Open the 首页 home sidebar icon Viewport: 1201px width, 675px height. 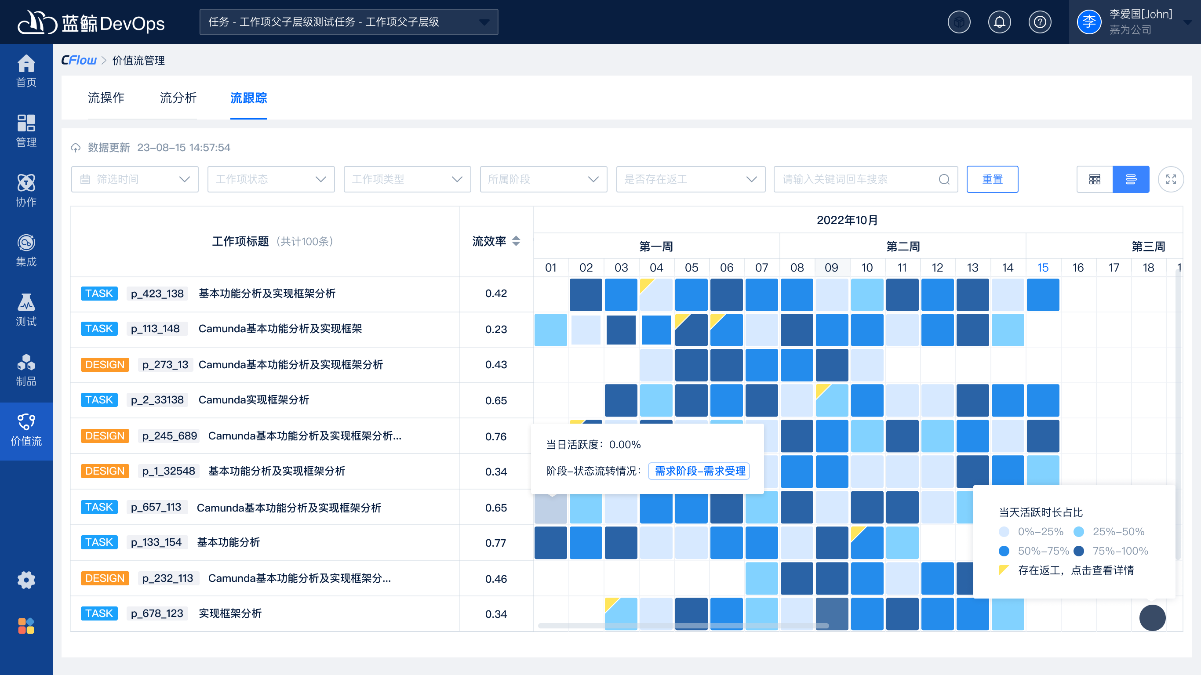(26, 70)
